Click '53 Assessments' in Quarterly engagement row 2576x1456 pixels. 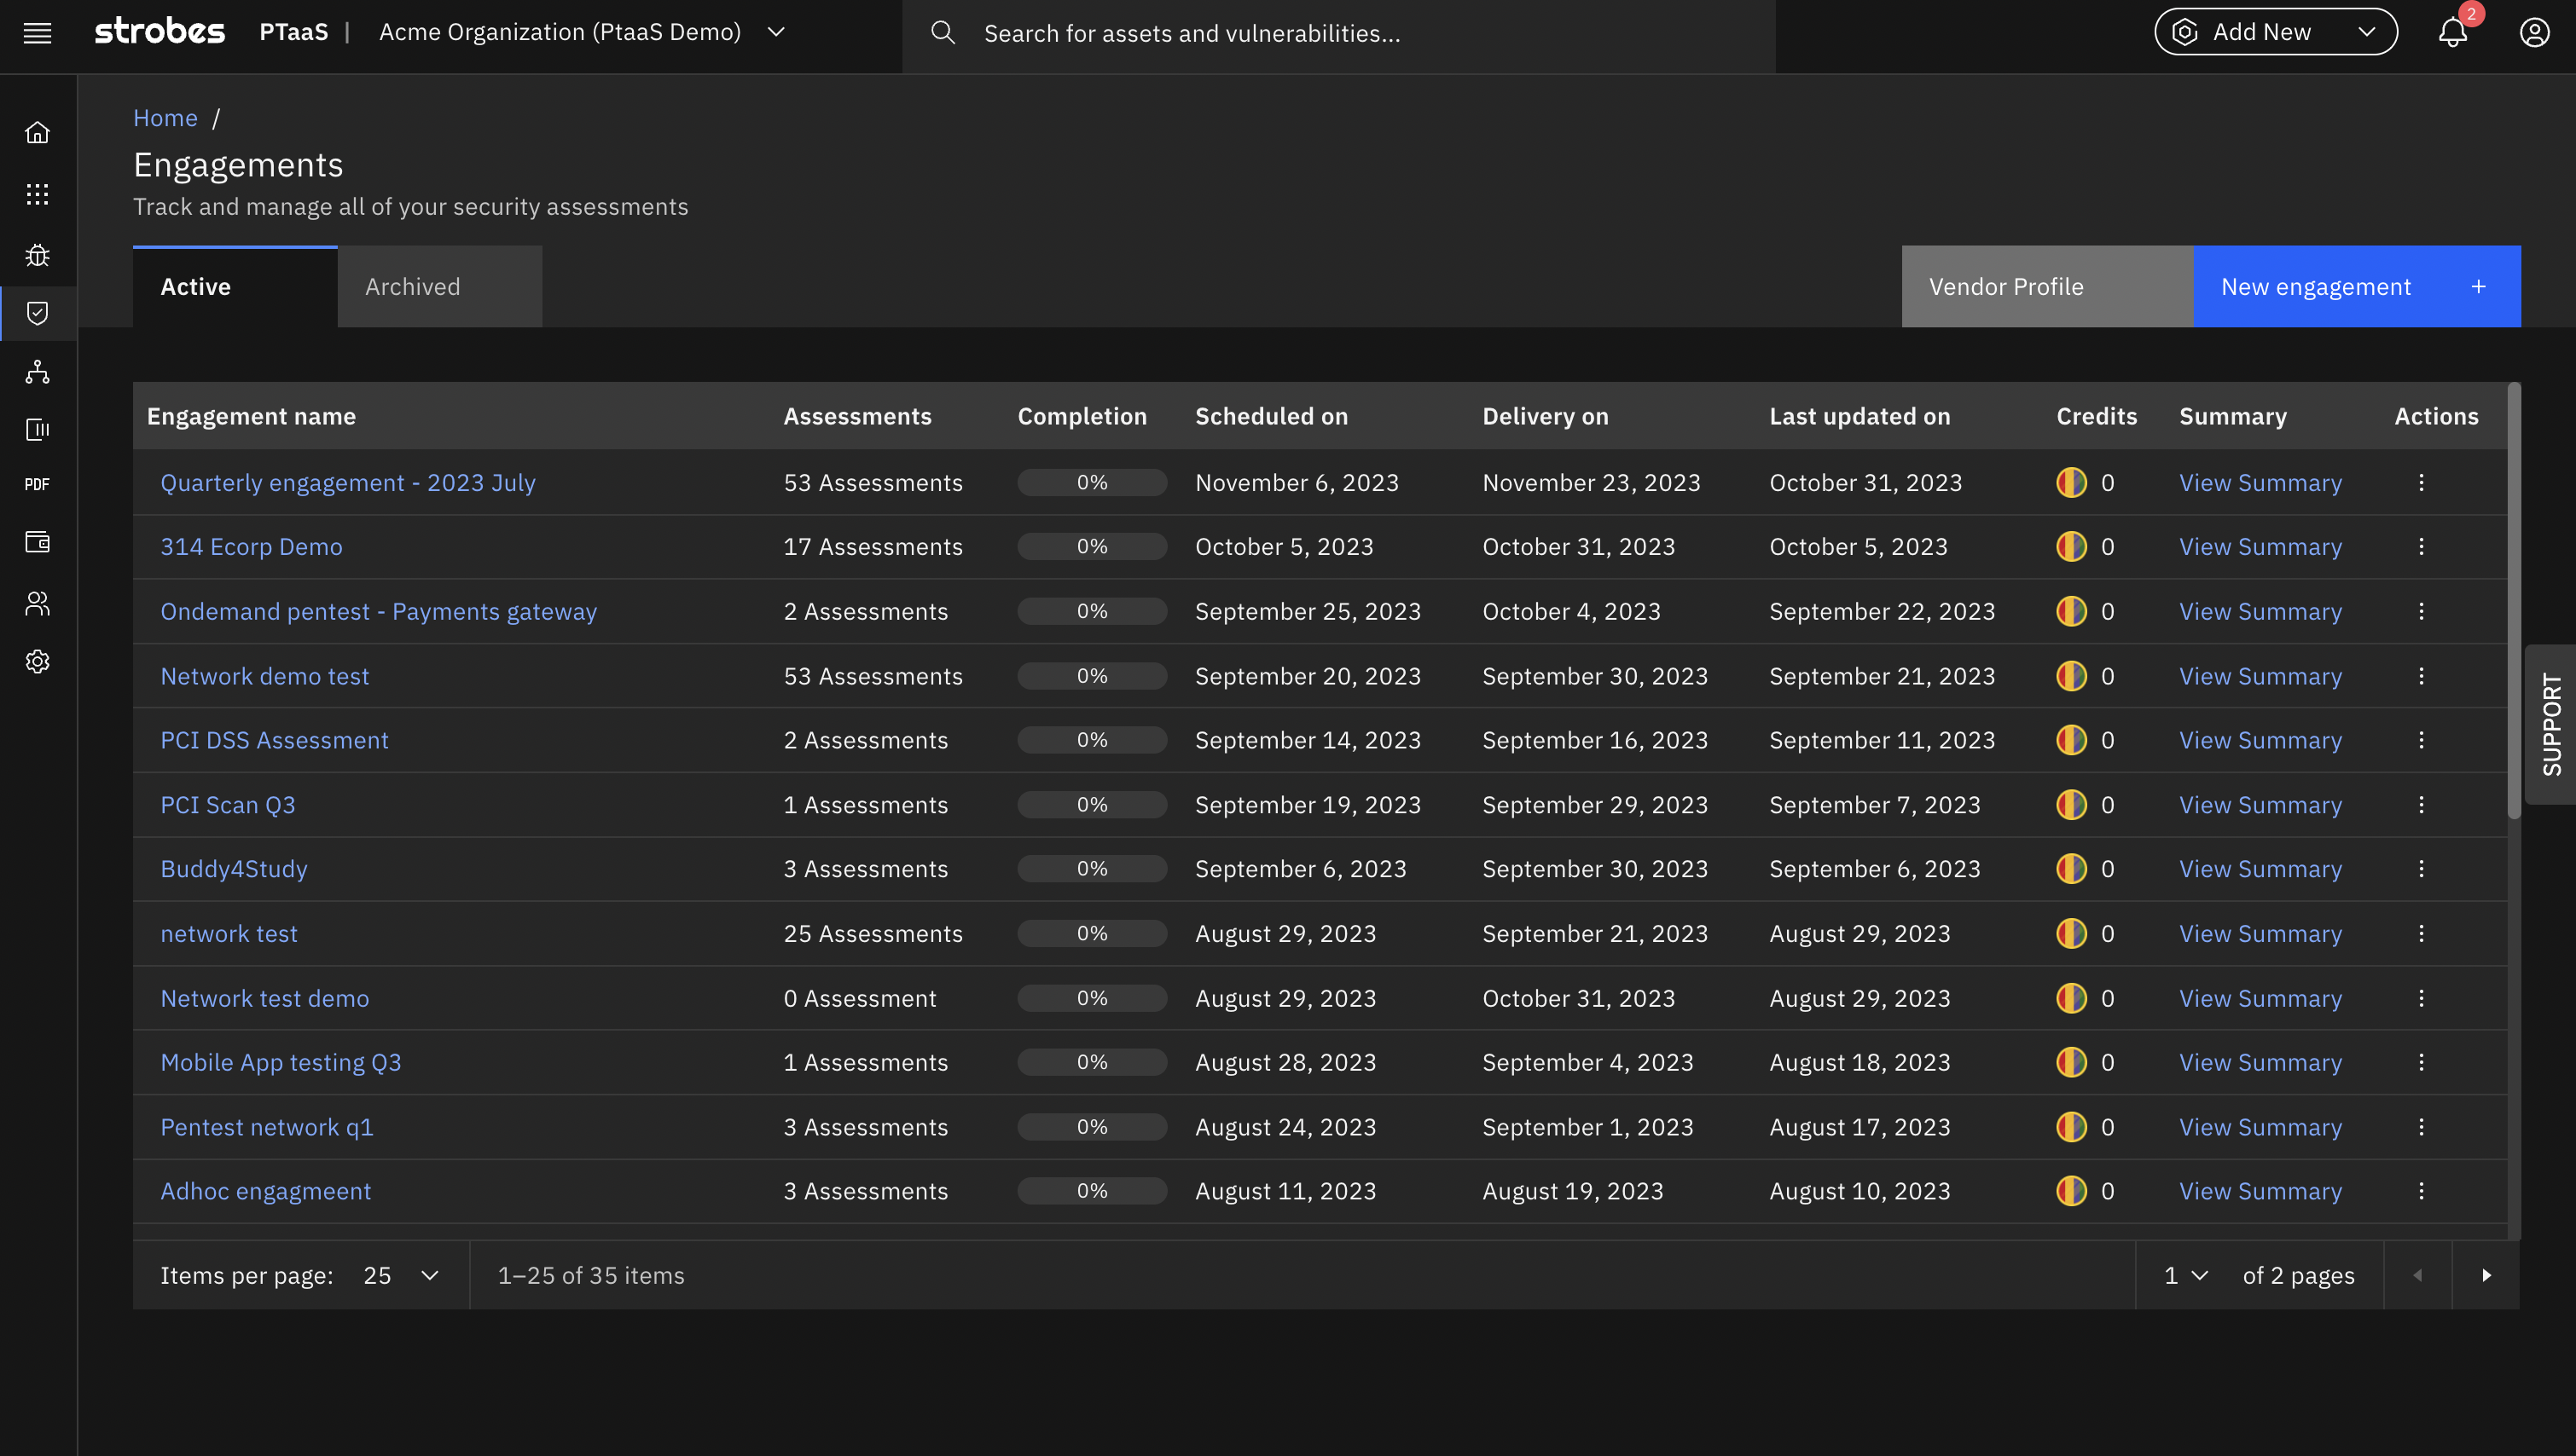(x=873, y=482)
